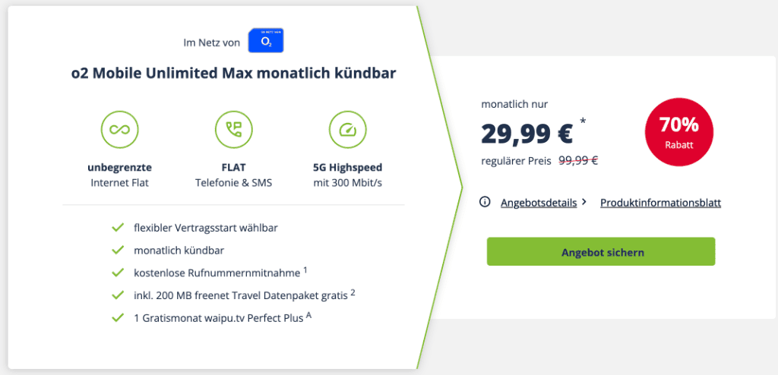Screen dimensions: 778x375
Task: Click checkmark beside kostenlose Rufnummernmitnahme
Action: pos(118,273)
